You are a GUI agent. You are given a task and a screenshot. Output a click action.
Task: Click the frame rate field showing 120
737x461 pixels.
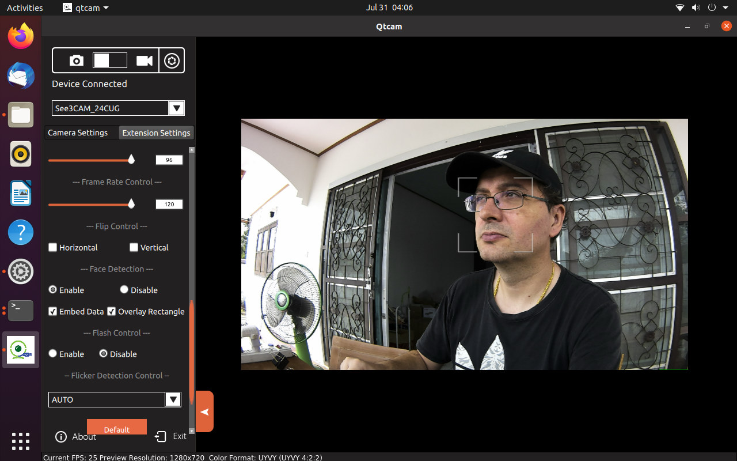(169, 204)
